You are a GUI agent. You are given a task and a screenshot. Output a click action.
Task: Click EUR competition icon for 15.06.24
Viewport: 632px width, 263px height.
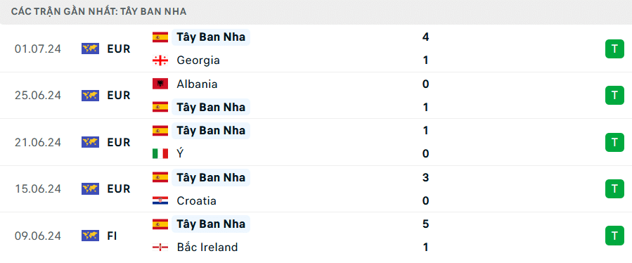(x=90, y=188)
